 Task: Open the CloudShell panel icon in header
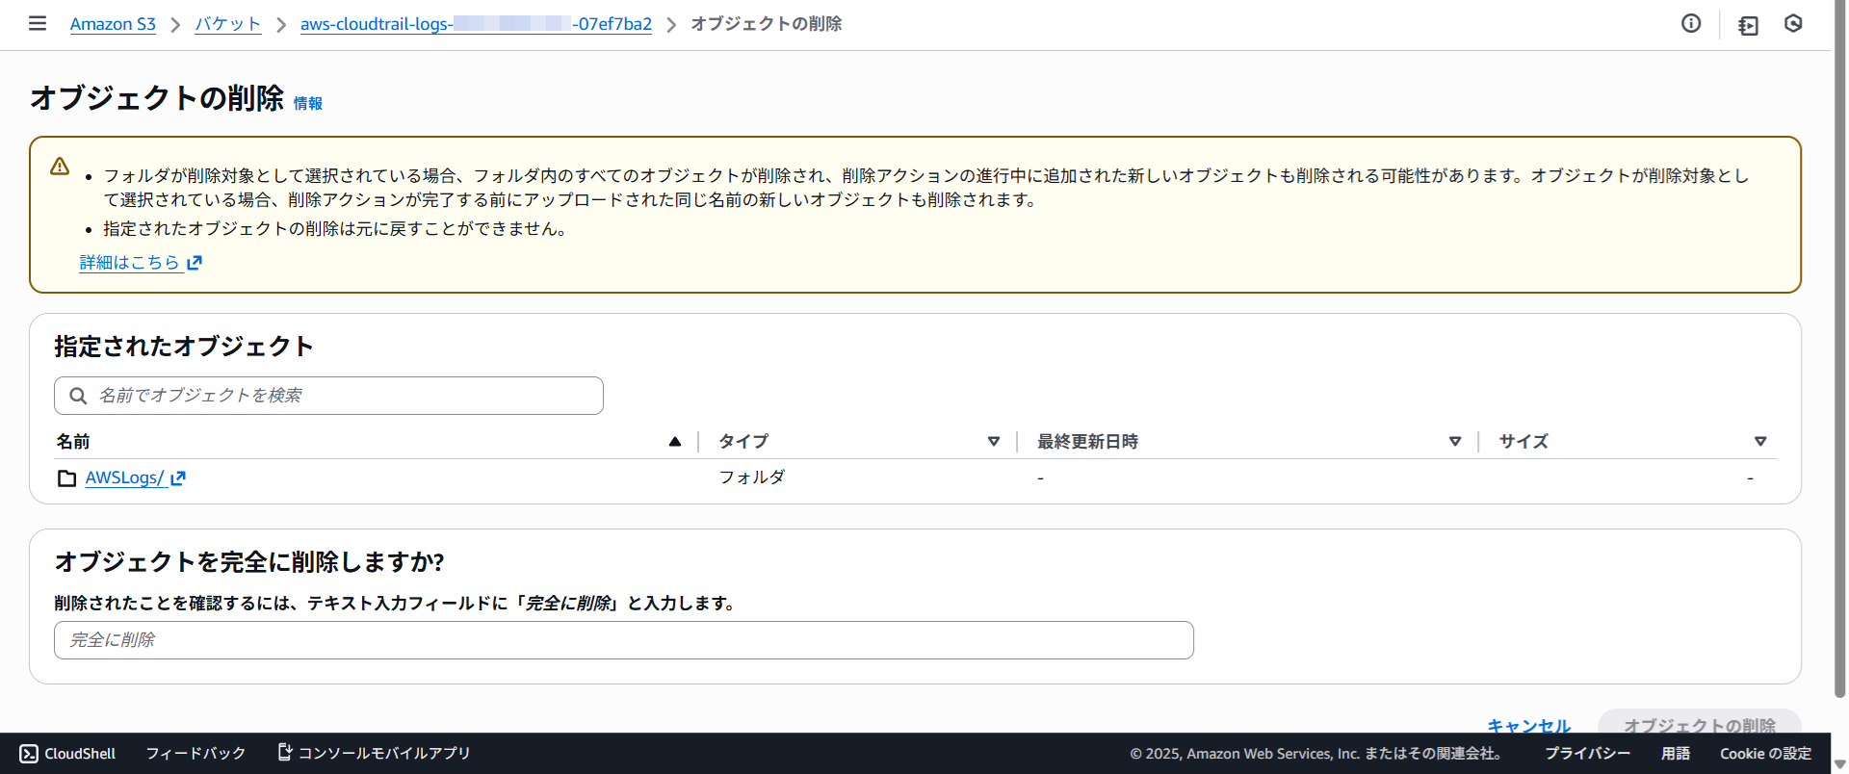[x=1748, y=25]
